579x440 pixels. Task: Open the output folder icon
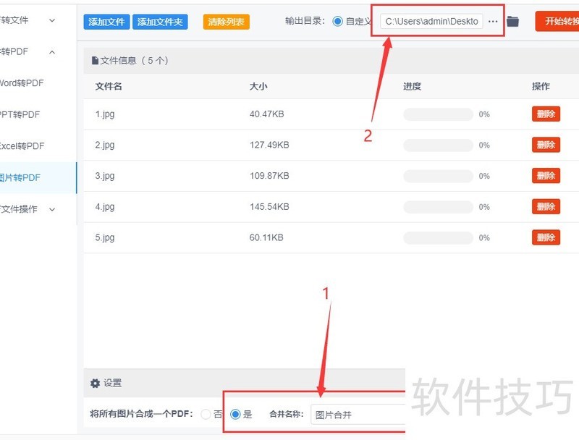point(512,21)
